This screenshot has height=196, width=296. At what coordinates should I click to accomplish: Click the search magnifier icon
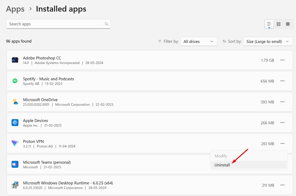point(107,24)
